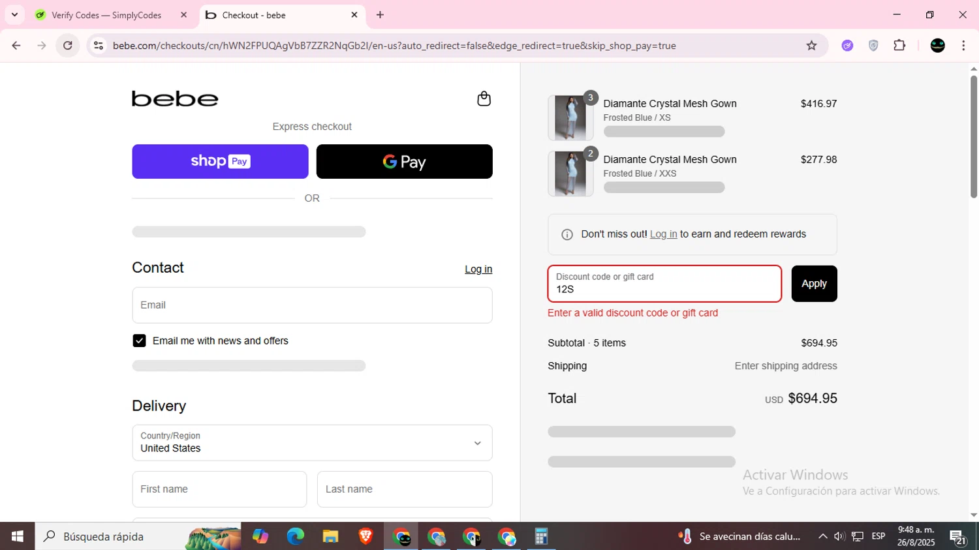The width and height of the screenshot is (979, 550).
Task: Focus the Email input field
Action: coord(312,305)
